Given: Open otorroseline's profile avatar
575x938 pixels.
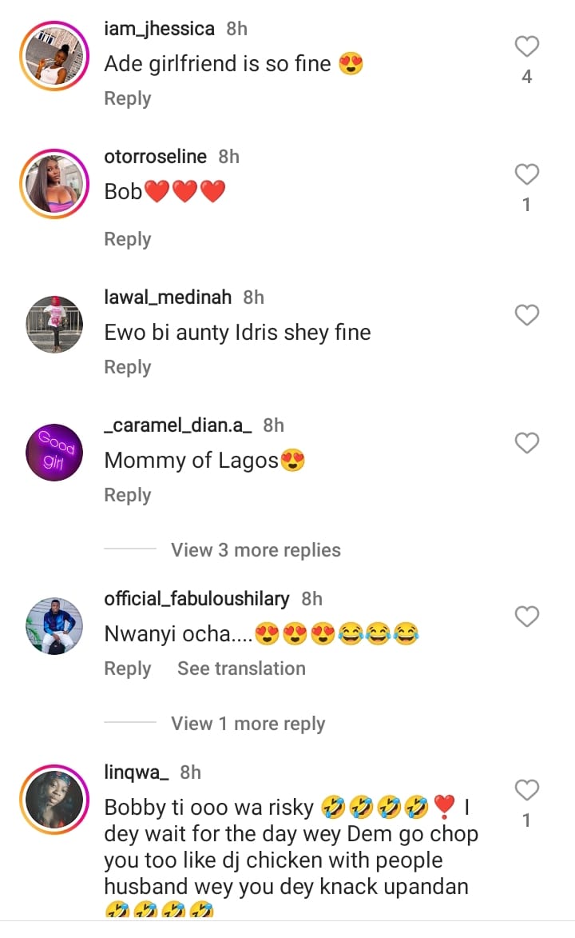Looking at the screenshot, I should (x=54, y=183).
